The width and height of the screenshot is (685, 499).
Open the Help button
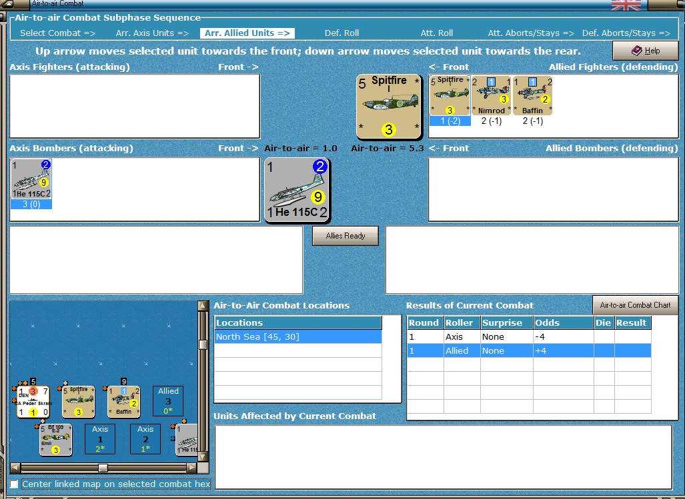pyautogui.click(x=645, y=51)
